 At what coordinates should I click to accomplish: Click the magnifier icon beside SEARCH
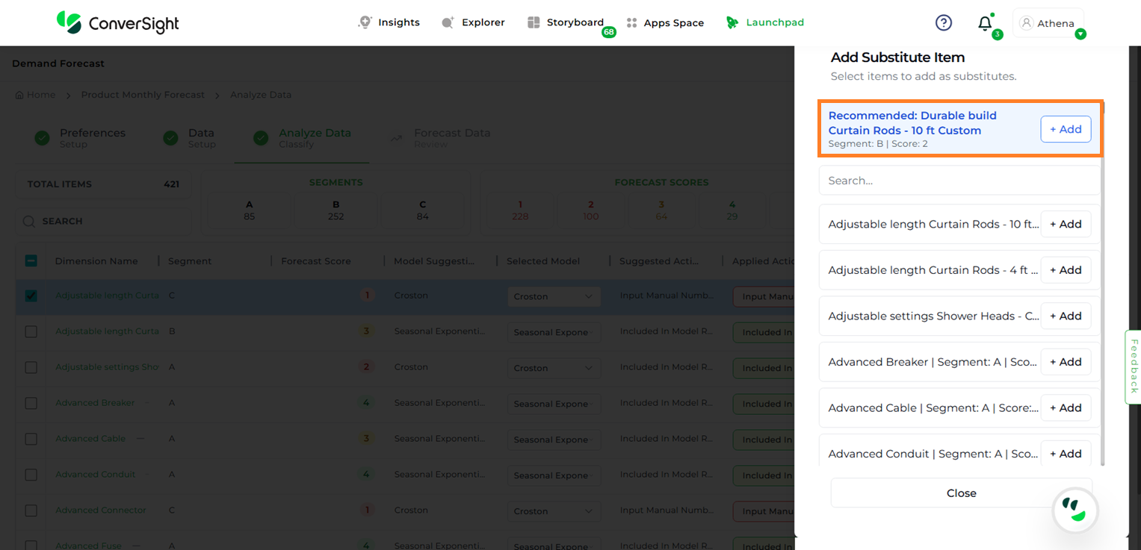click(x=29, y=222)
